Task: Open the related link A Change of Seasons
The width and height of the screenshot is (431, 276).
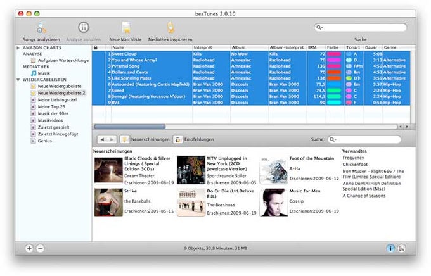Action: coord(364,196)
